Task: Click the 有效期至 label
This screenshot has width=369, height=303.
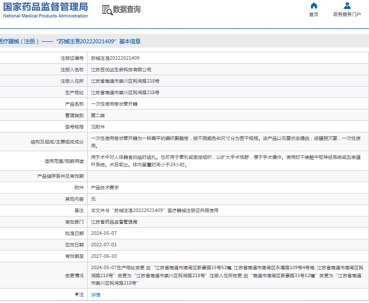Action: pos(74,256)
